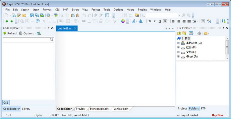
Task: Click the new folder icon in File Explorer
Action: pos(184,33)
